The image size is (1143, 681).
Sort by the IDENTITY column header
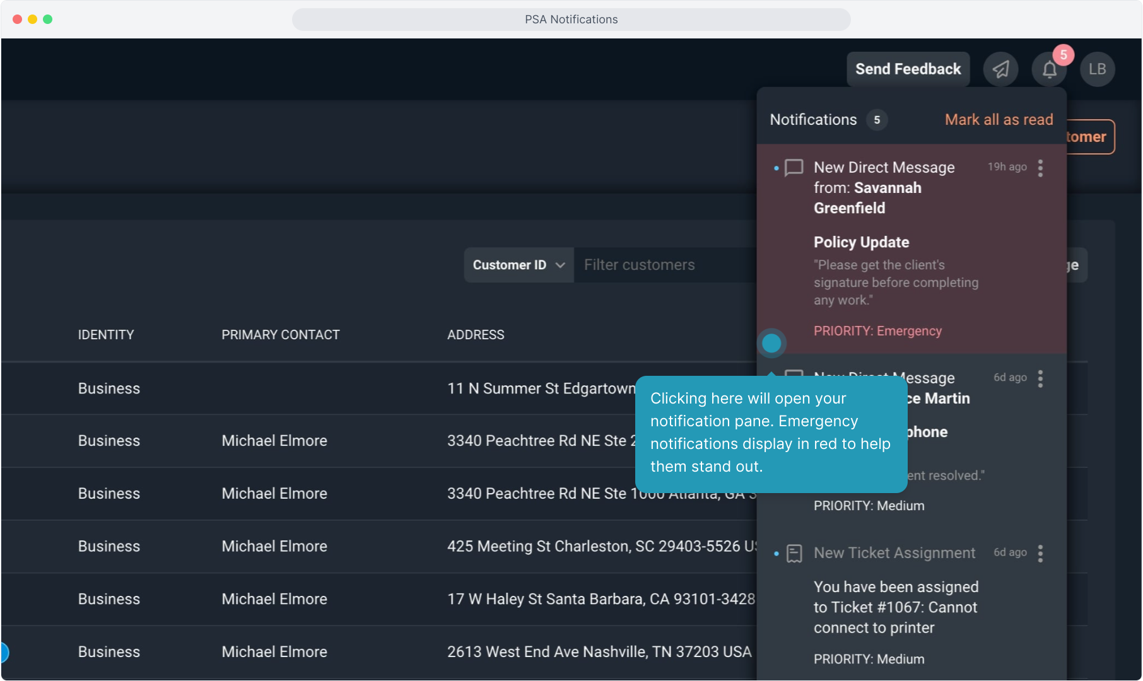click(106, 335)
